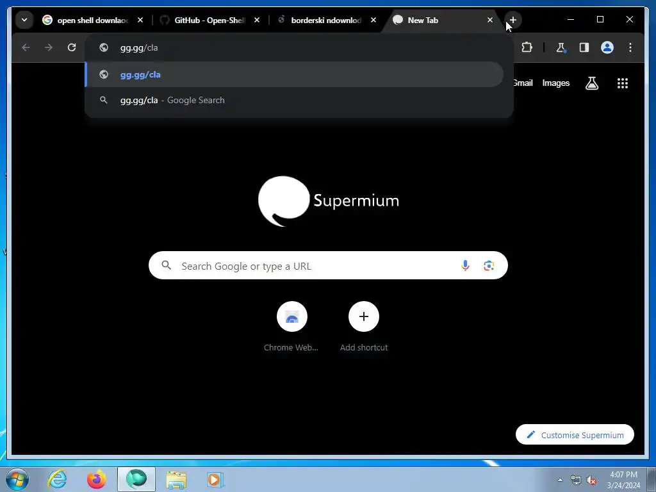
Task: Open the Images link
Action: pos(555,83)
